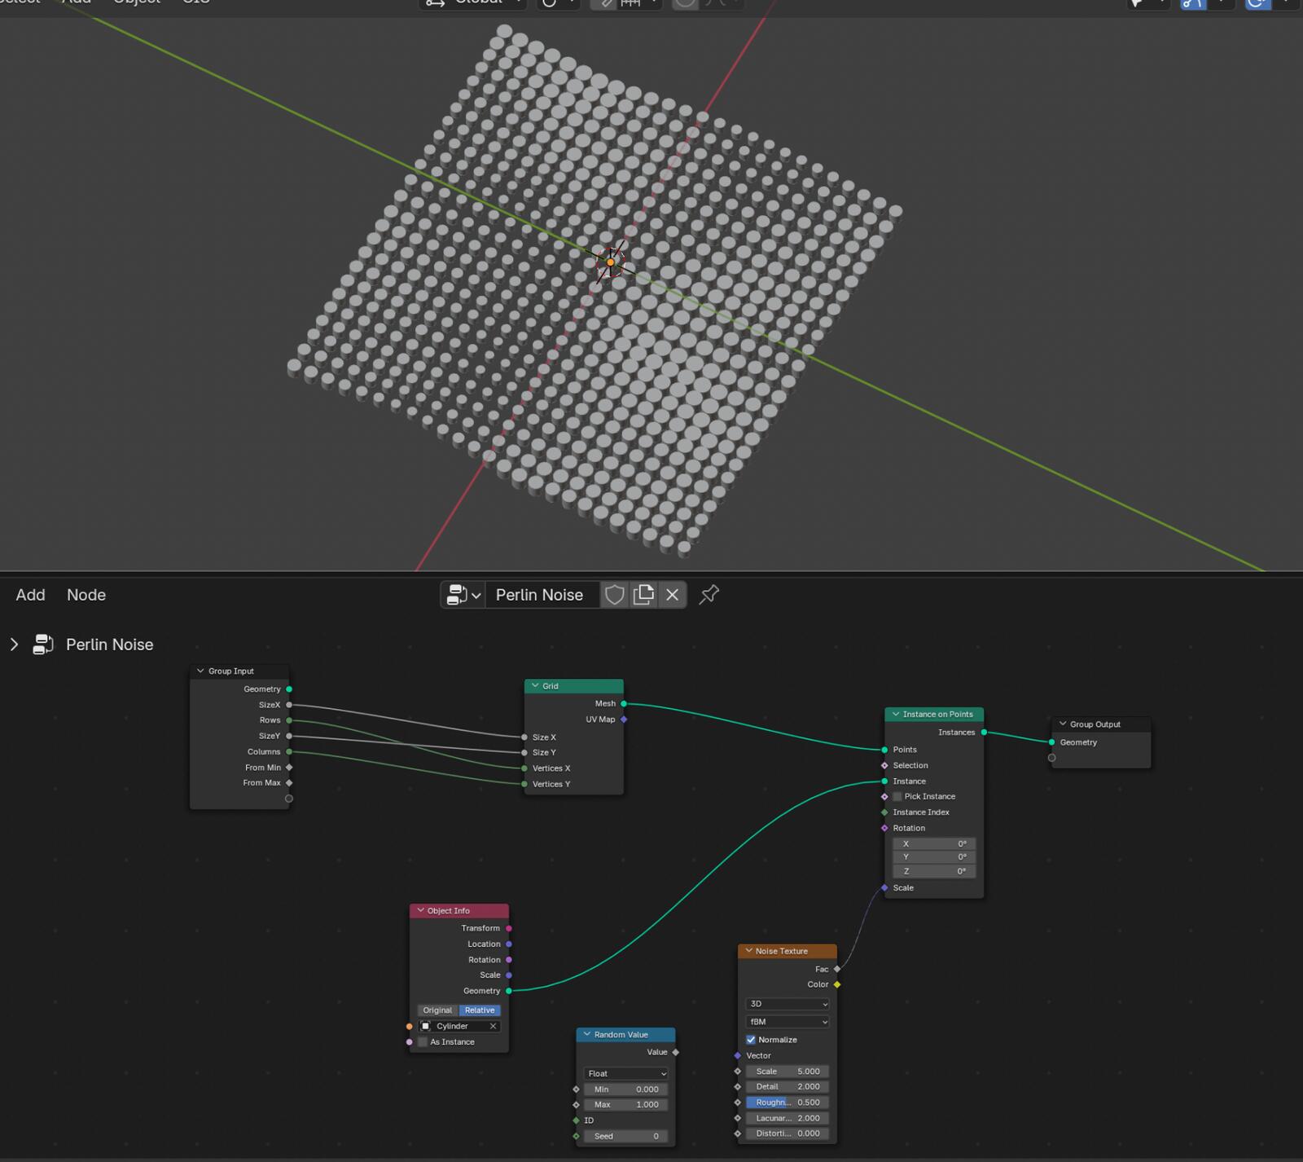This screenshot has width=1303, height=1162.
Task: Enable the As Instance checkbox
Action: click(423, 1042)
